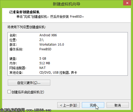
Task: Go back with the 上一步(B) button
Action: pos(68,105)
